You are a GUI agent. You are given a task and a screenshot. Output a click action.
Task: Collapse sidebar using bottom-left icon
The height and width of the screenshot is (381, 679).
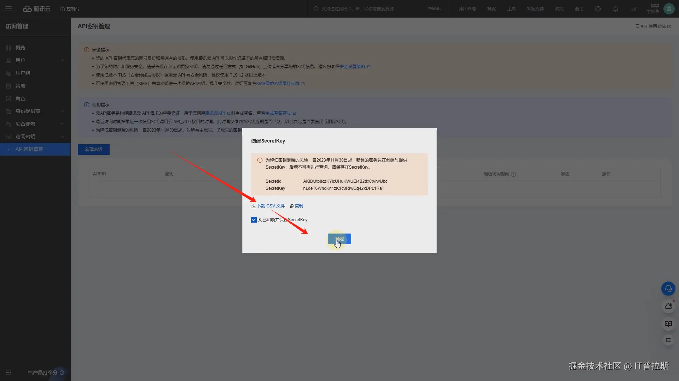tap(8, 373)
